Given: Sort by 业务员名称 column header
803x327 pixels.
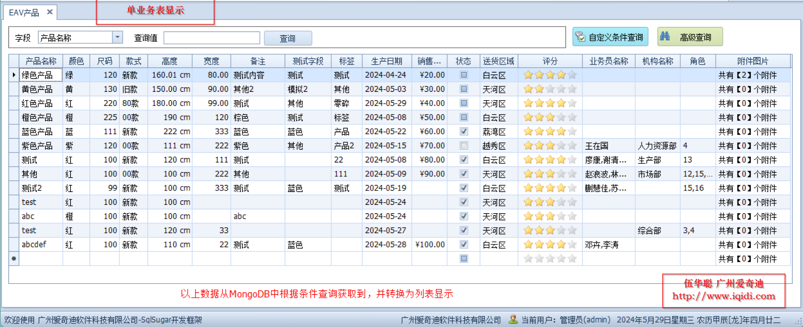Looking at the screenshot, I should (609, 61).
